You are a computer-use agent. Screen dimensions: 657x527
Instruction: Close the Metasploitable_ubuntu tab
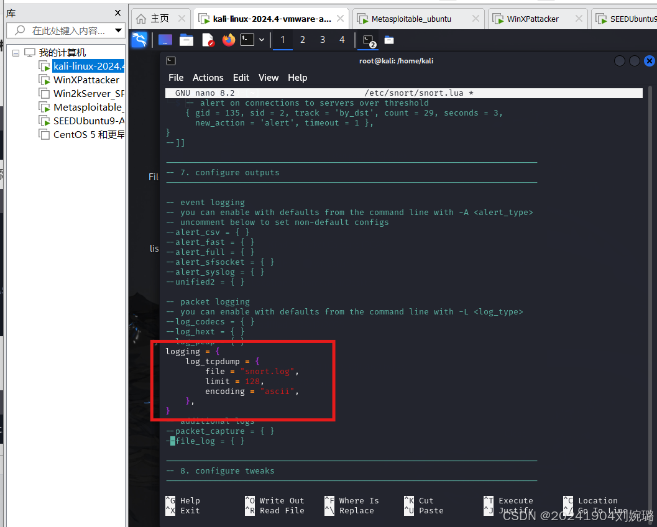point(476,19)
